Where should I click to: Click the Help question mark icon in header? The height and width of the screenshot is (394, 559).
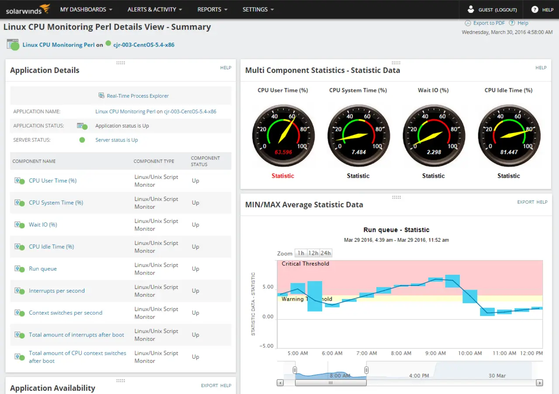pyautogui.click(x=535, y=9)
